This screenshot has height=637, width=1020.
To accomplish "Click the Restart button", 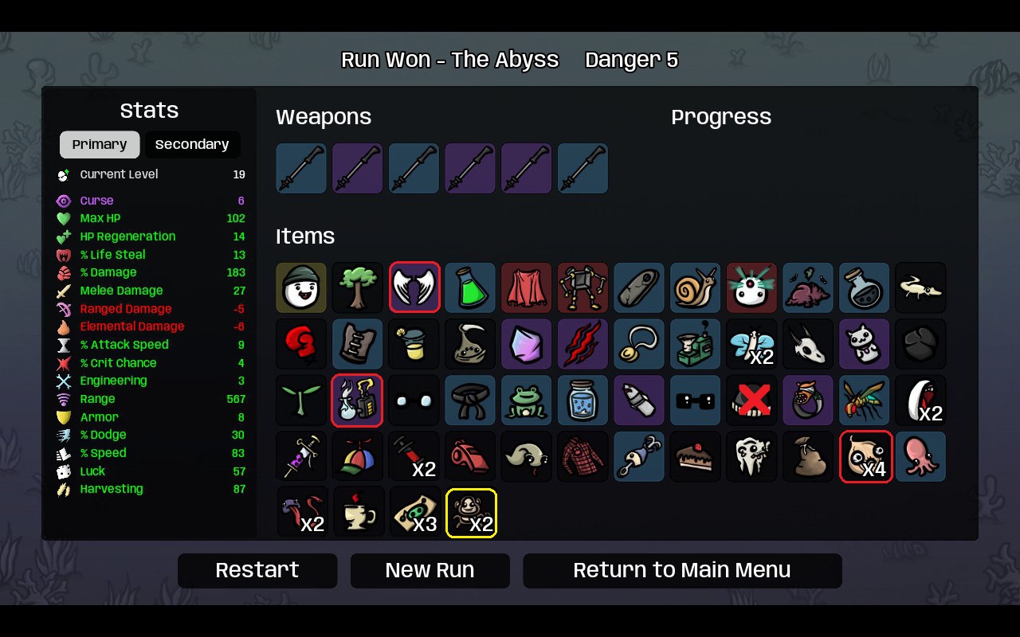I will [x=257, y=570].
